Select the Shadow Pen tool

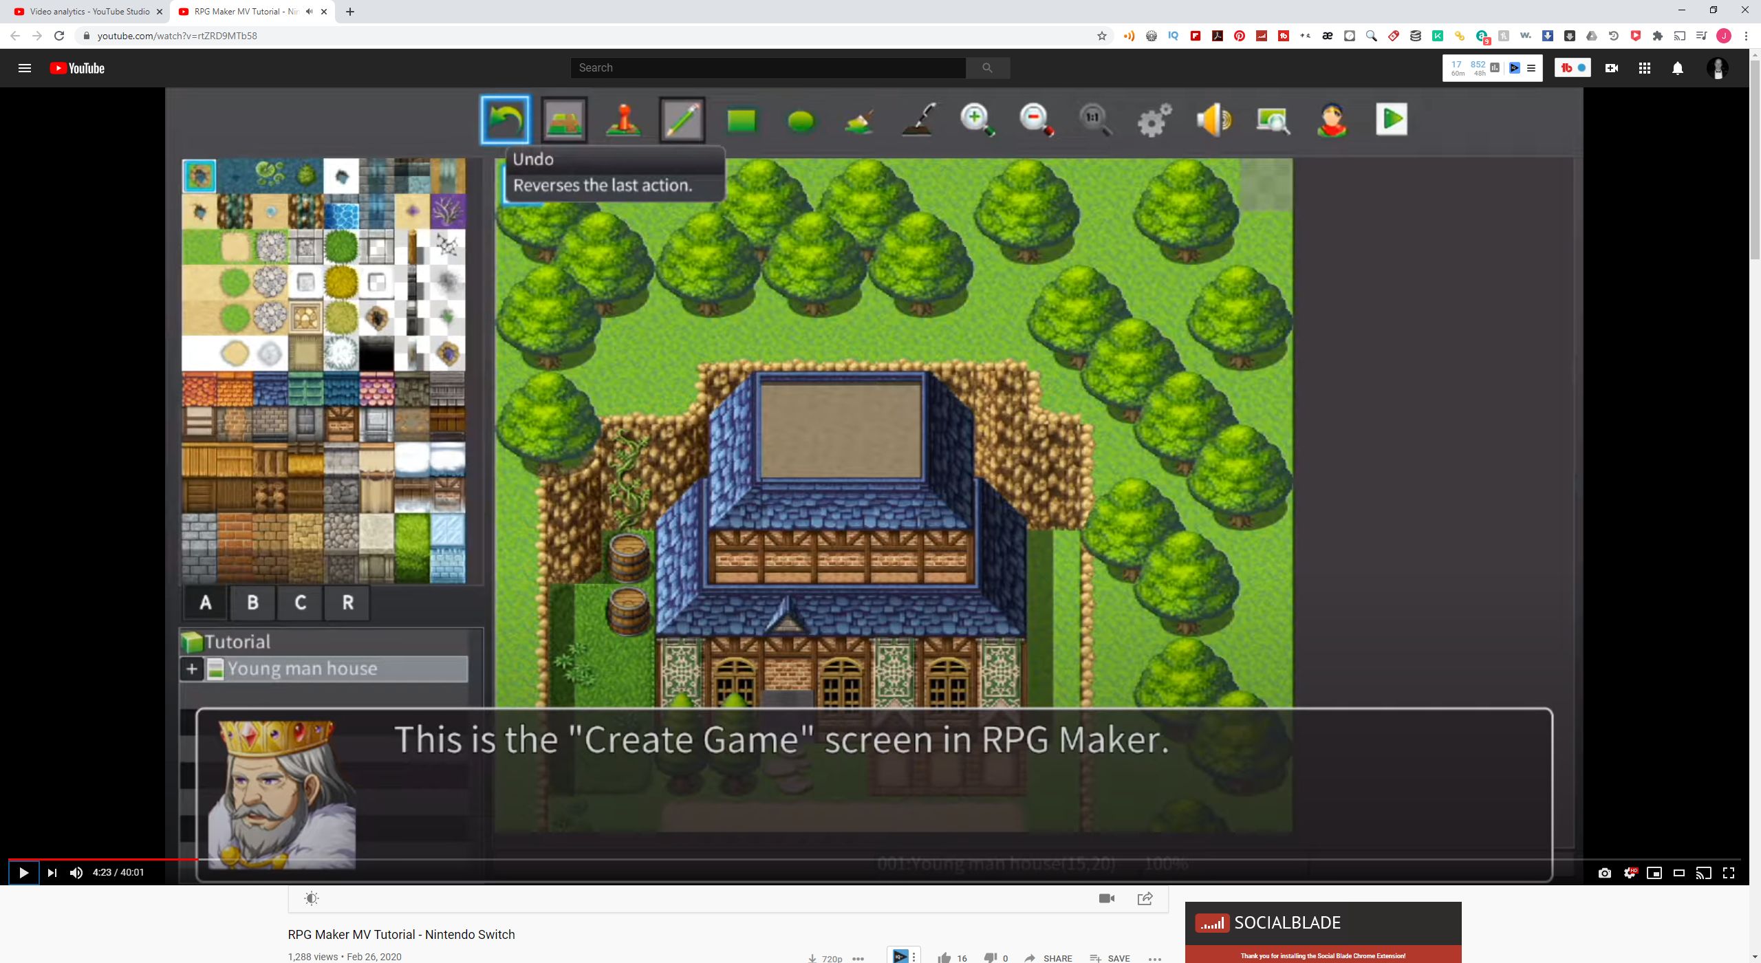pyautogui.click(x=920, y=120)
